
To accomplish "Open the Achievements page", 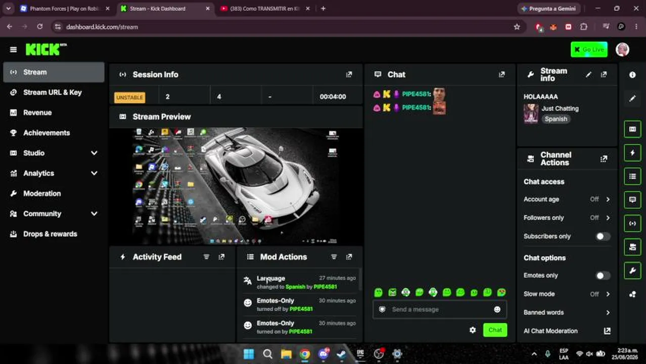I will pyautogui.click(x=54, y=132).
